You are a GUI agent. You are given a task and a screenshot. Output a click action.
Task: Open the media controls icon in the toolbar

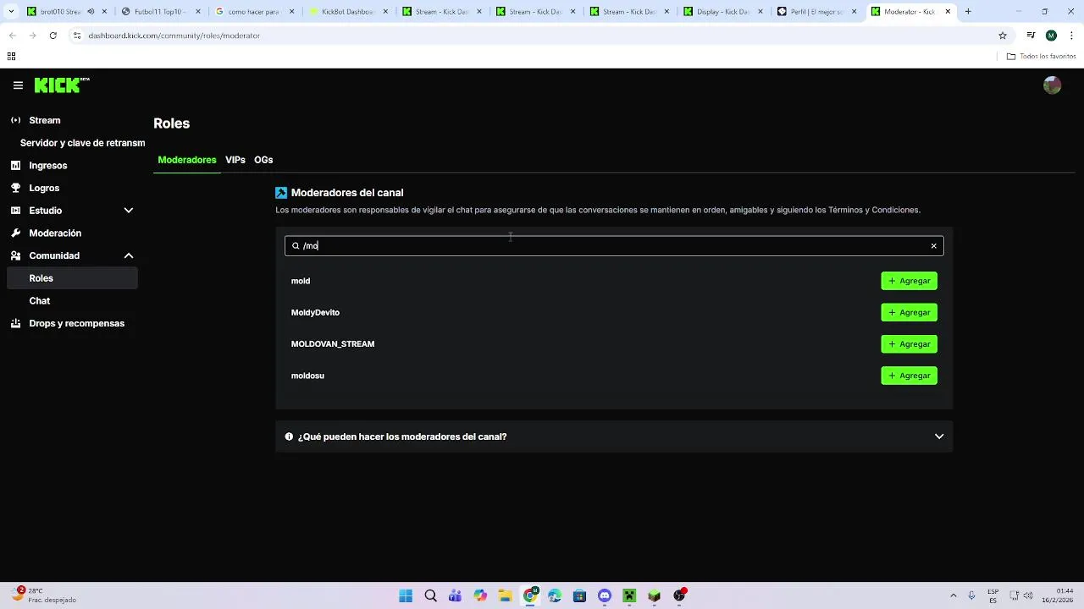point(1031,36)
